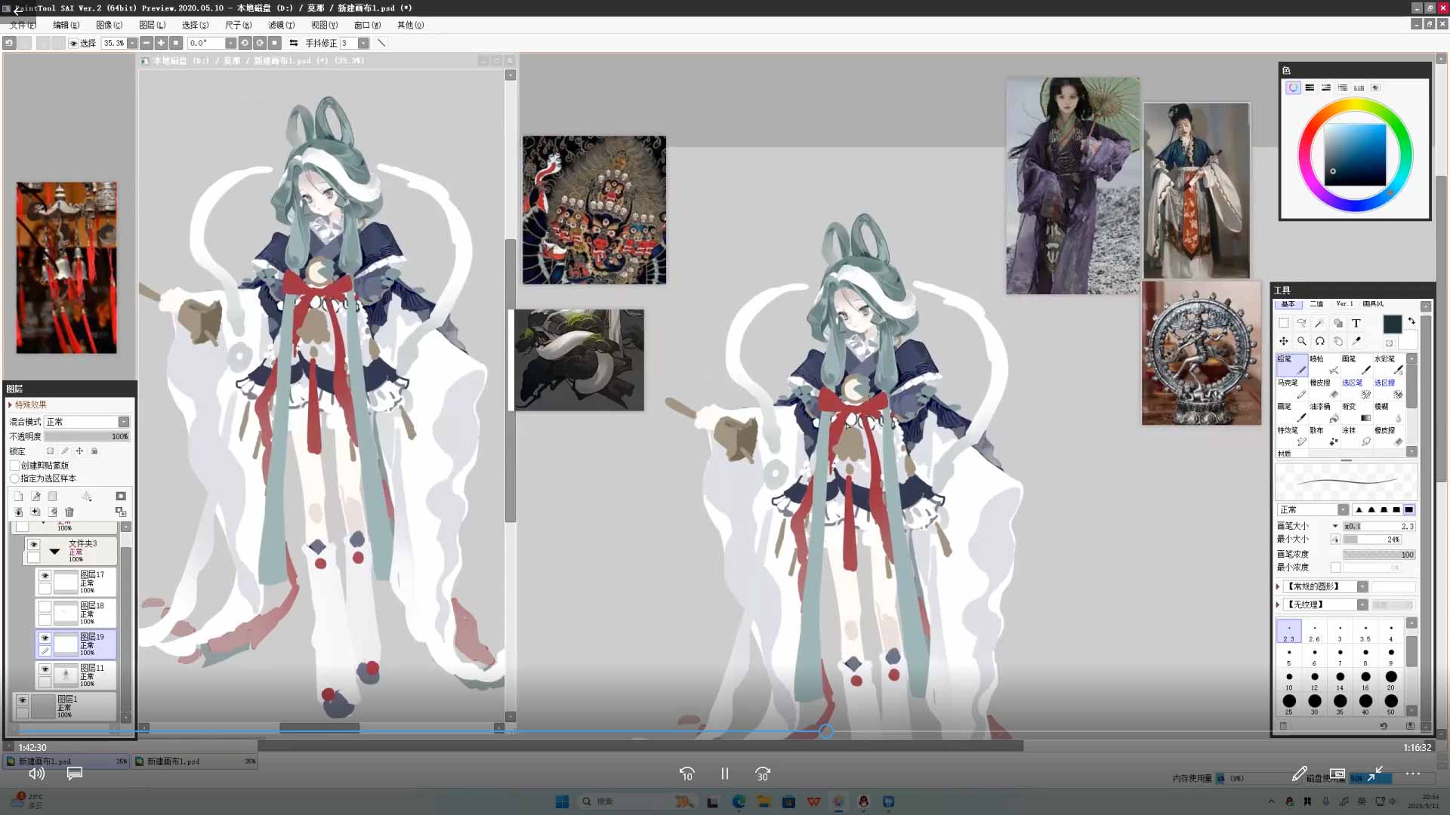This screenshot has width=1450, height=815.
Task: Click the dark foreground color swatch
Action: coord(1392,324)
